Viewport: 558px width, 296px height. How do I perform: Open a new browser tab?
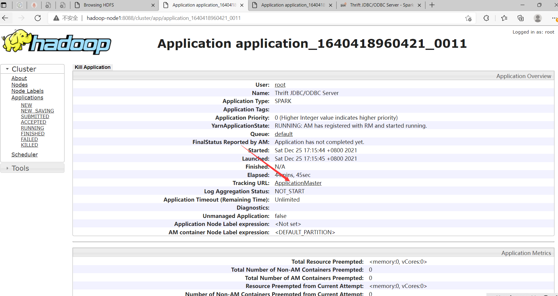(x=432, y=5)
